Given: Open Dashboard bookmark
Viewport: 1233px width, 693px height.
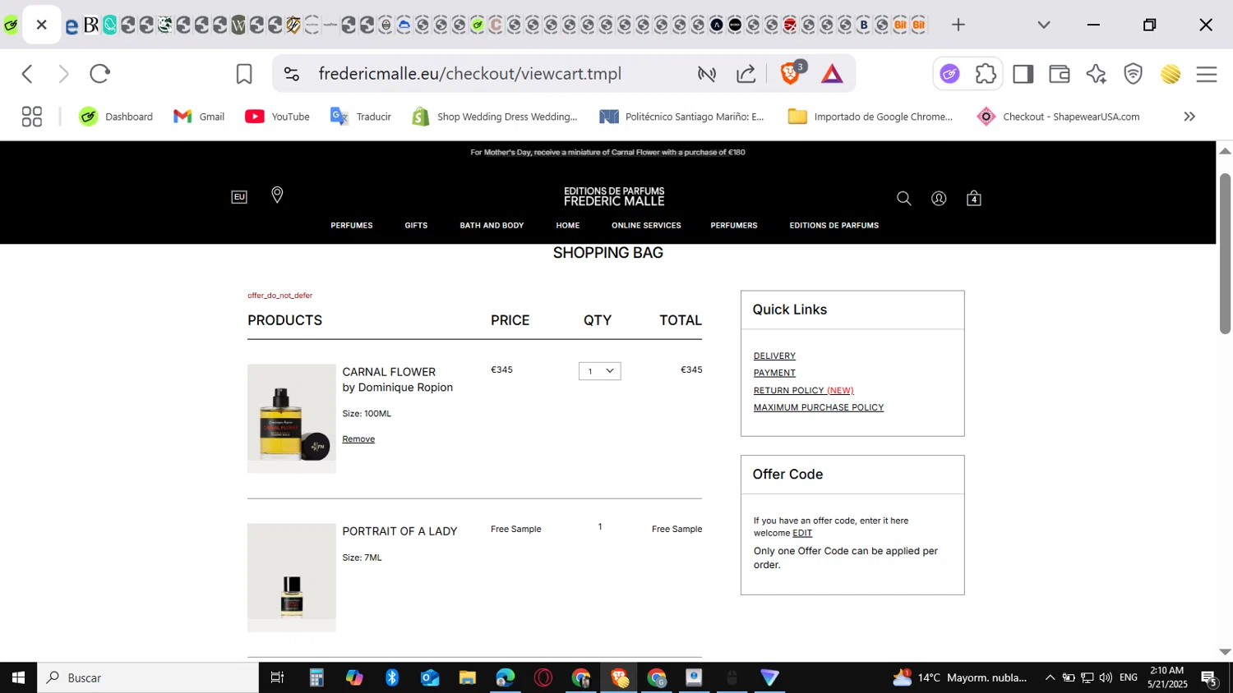Looking at the screenshot, I should (x=116, y=117).
